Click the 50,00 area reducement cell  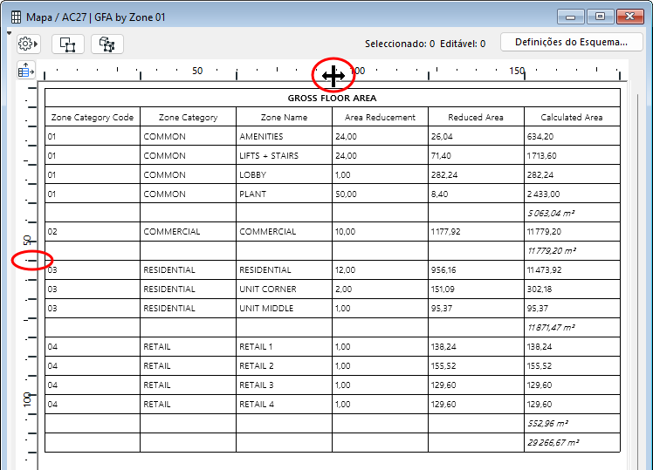pyautogui.click(x=380, y=194)
